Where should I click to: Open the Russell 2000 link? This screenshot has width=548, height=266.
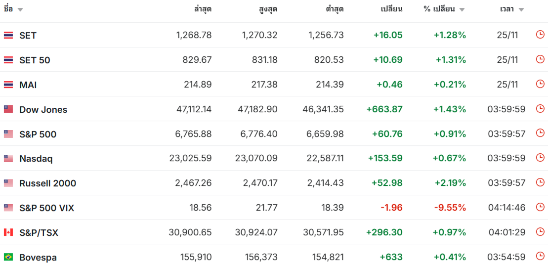click(47, 183)
